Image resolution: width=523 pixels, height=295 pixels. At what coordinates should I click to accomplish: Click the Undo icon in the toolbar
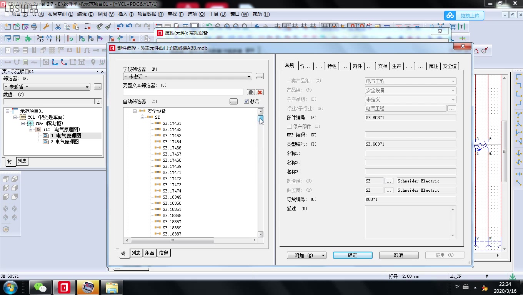(x=120, y=26)
